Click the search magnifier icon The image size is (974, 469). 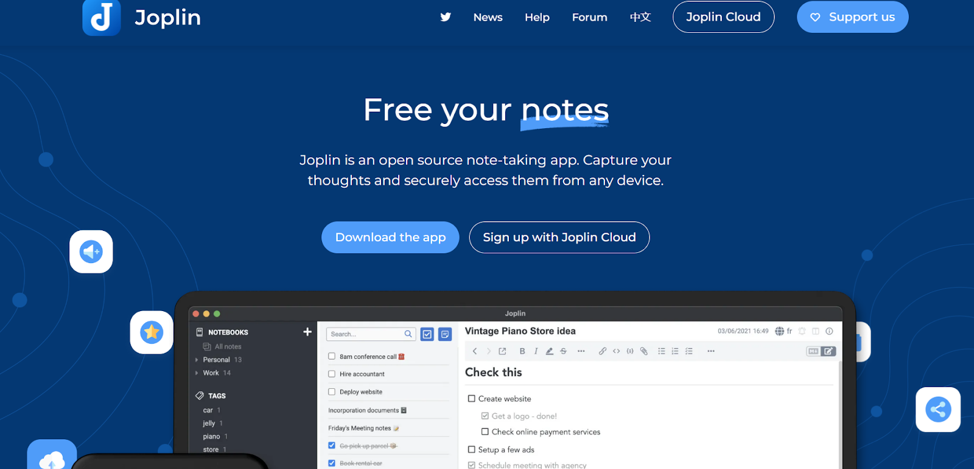click(408, 334)
